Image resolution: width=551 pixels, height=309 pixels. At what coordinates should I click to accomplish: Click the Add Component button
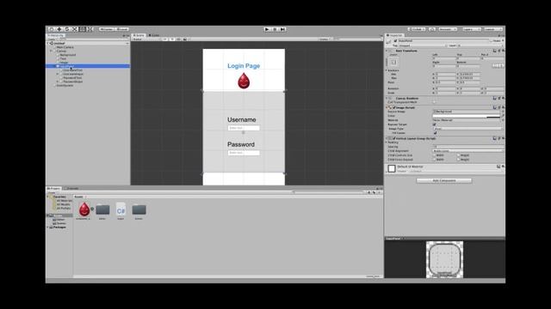444,180
